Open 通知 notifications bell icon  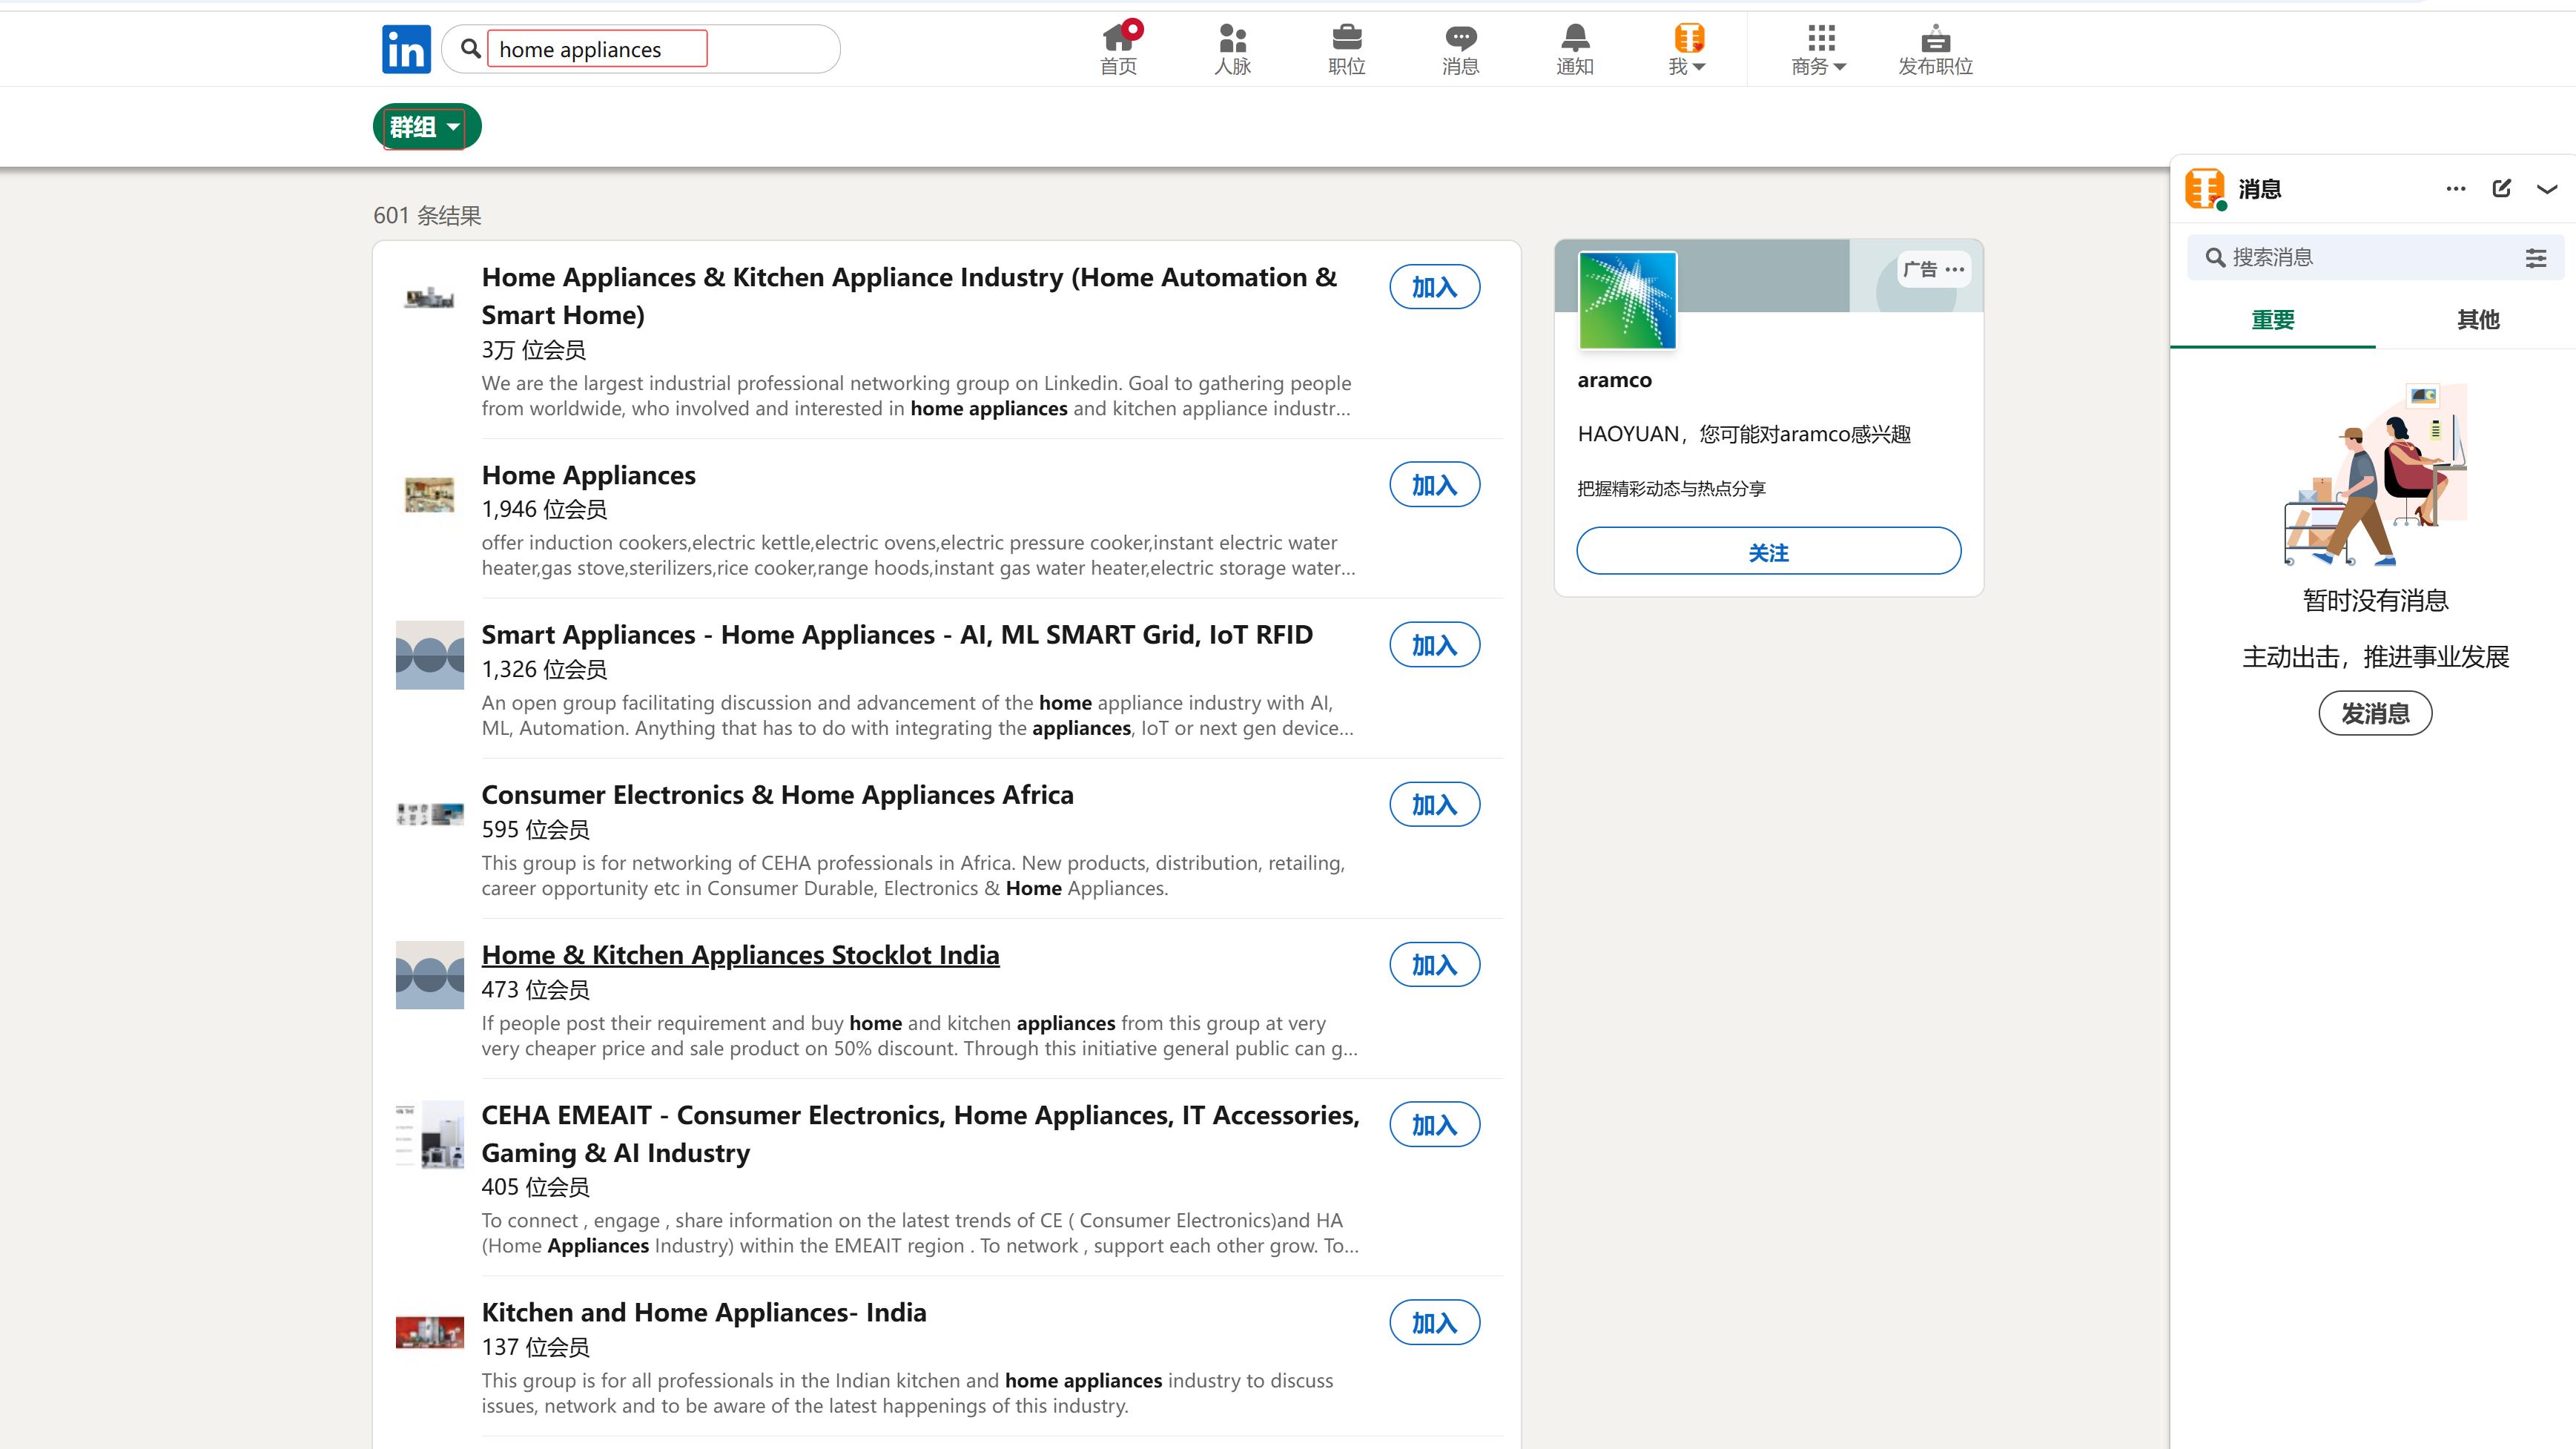[1575, 49]
